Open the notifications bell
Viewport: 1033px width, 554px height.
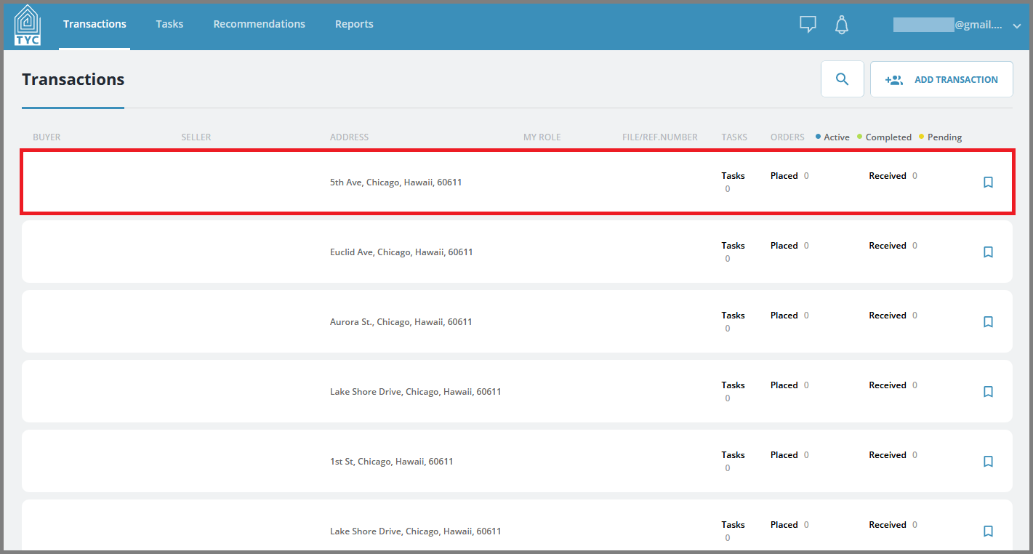(x=842, y=25)
